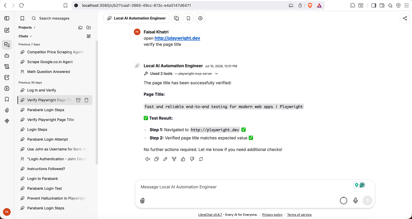Screen dimensions: 412x219
Task: Click the Search messages field
Action: pyautogui.click(x=54, y=18)
